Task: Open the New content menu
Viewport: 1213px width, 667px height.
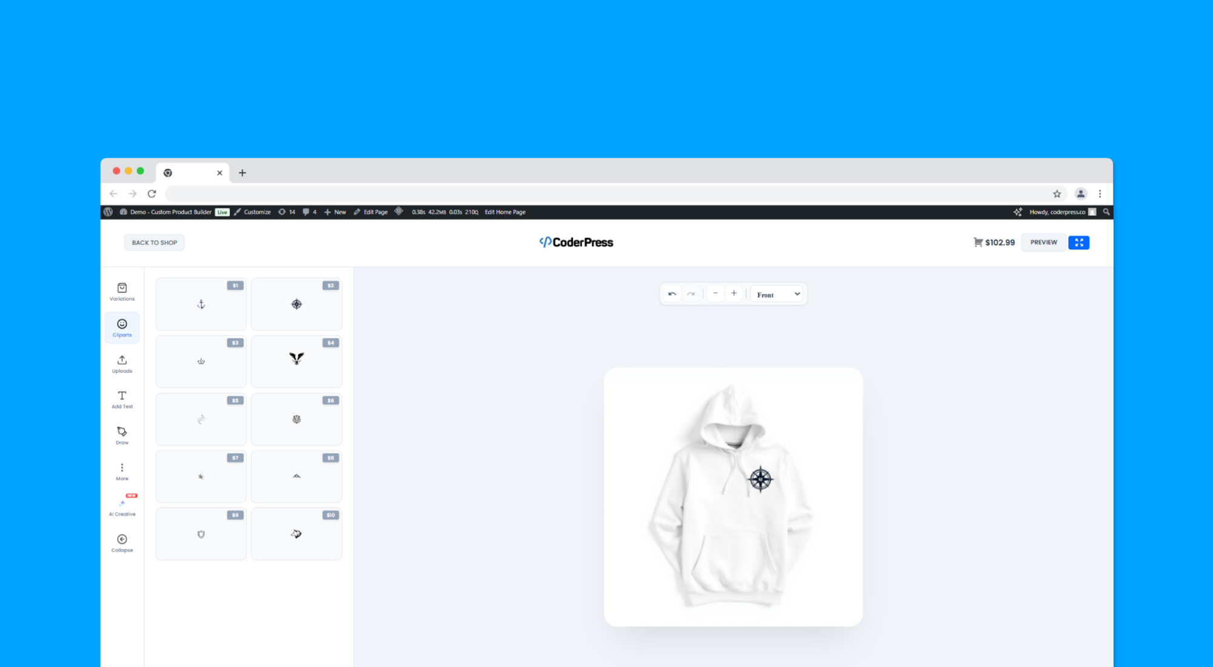Action: (335, 212)
